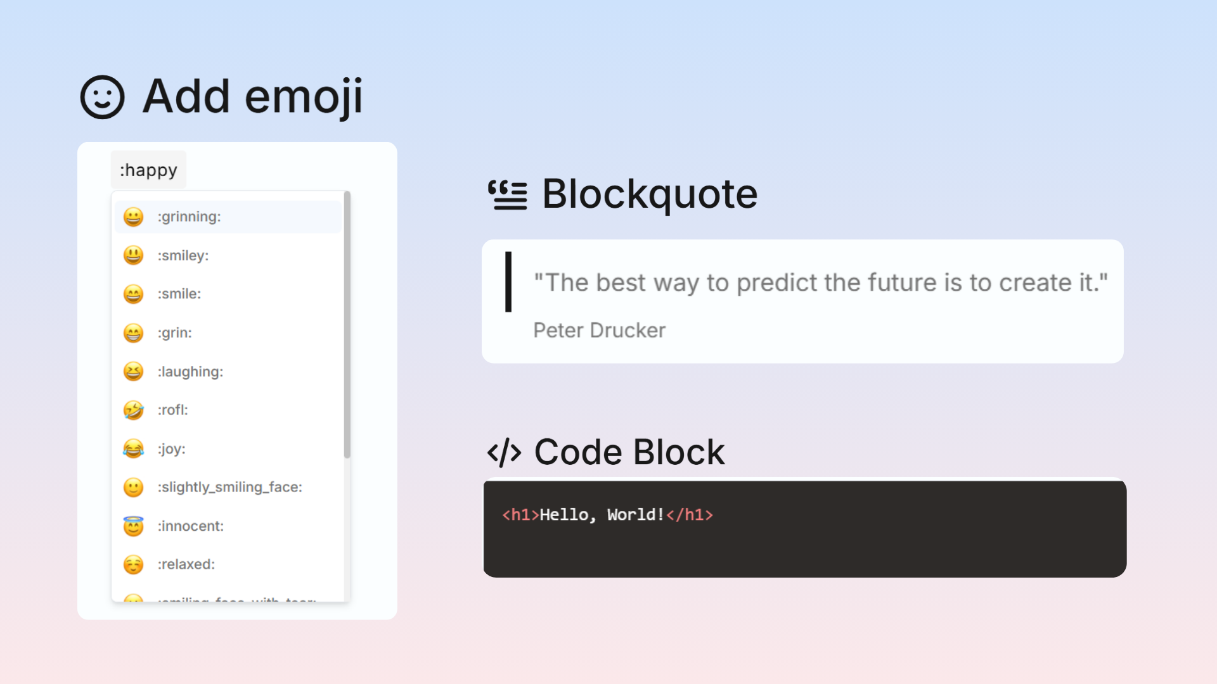Click the Peter Drucker attribution text
The width and height of the screenshot is (1217, 684).
point(599,331)
